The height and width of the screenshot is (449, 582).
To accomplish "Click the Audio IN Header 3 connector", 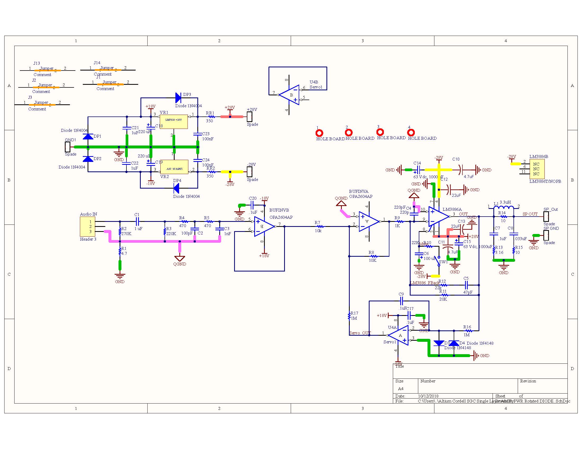I will [87, 227].
